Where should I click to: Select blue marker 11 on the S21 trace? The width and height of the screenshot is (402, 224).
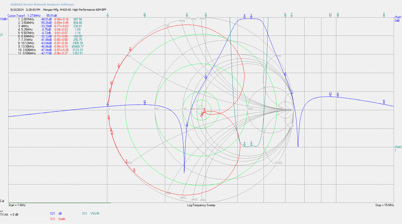330,94
